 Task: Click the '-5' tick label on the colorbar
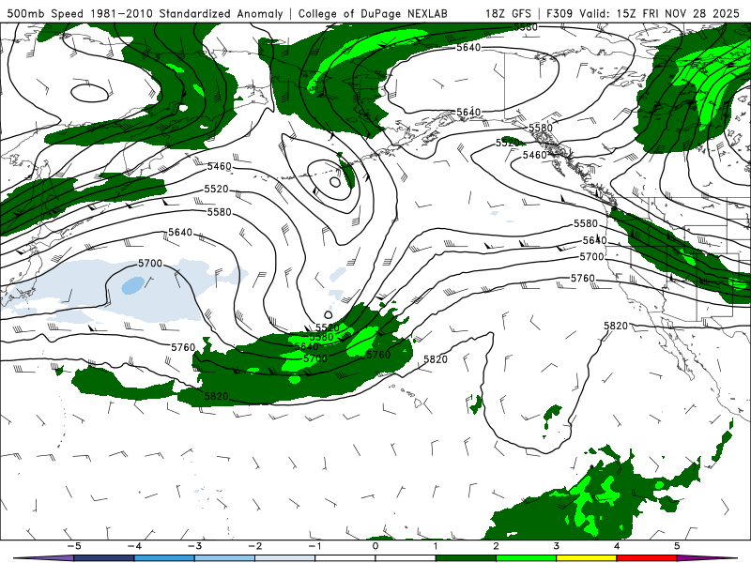tap(74, 546)
